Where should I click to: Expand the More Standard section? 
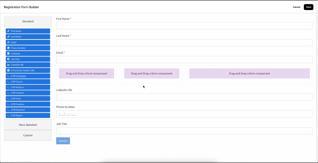click(28, 125)
